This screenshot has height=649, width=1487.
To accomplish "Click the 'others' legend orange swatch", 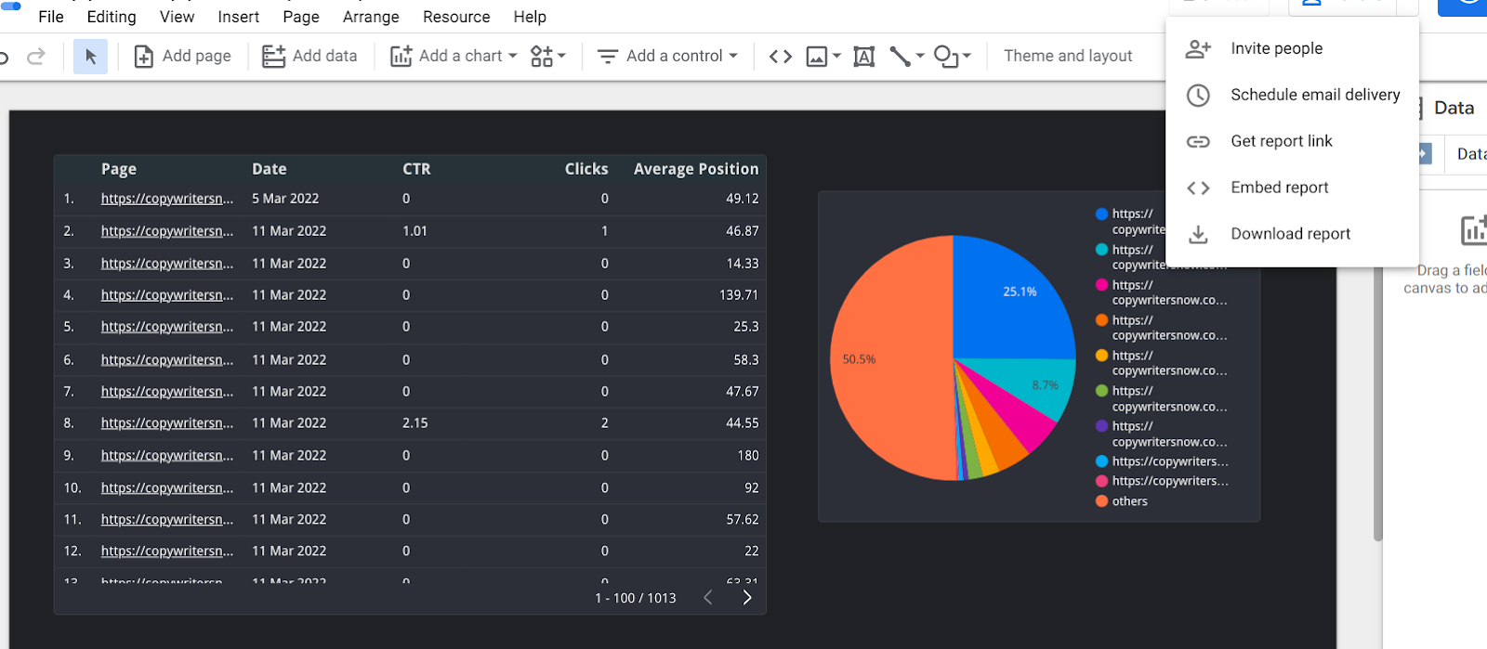I will coord(1101,501).
